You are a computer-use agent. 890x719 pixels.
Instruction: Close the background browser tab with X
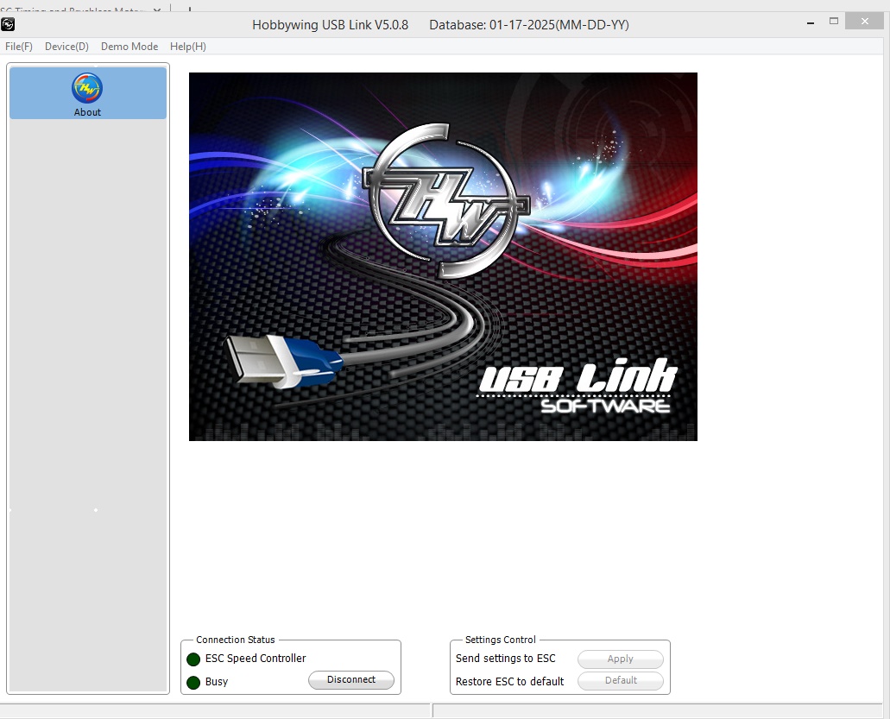155,9
